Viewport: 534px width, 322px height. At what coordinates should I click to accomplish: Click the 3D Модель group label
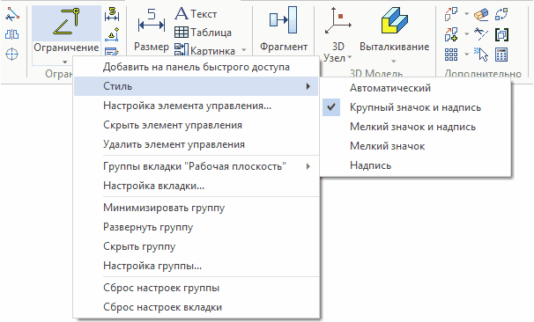tap(376, 74)
